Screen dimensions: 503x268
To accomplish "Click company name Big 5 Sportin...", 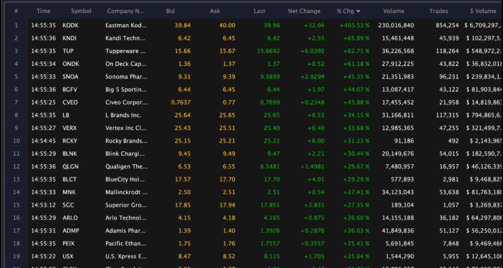I will [x=126, y=89].
